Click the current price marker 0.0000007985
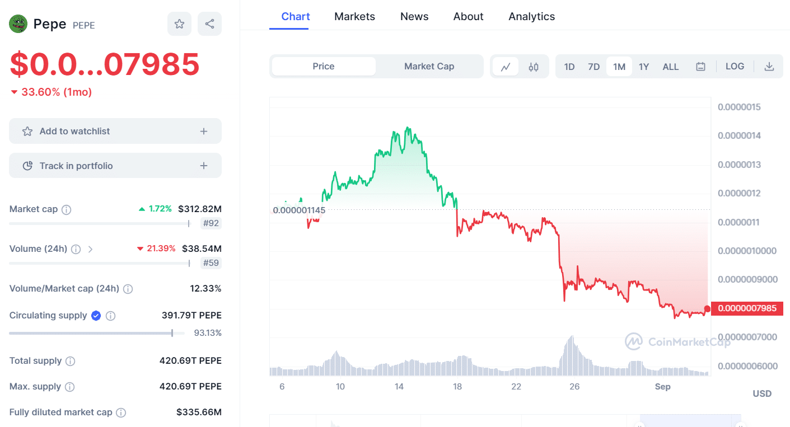Image resolution: width=790 pixels, height=427 pixels. coord(747,308)
